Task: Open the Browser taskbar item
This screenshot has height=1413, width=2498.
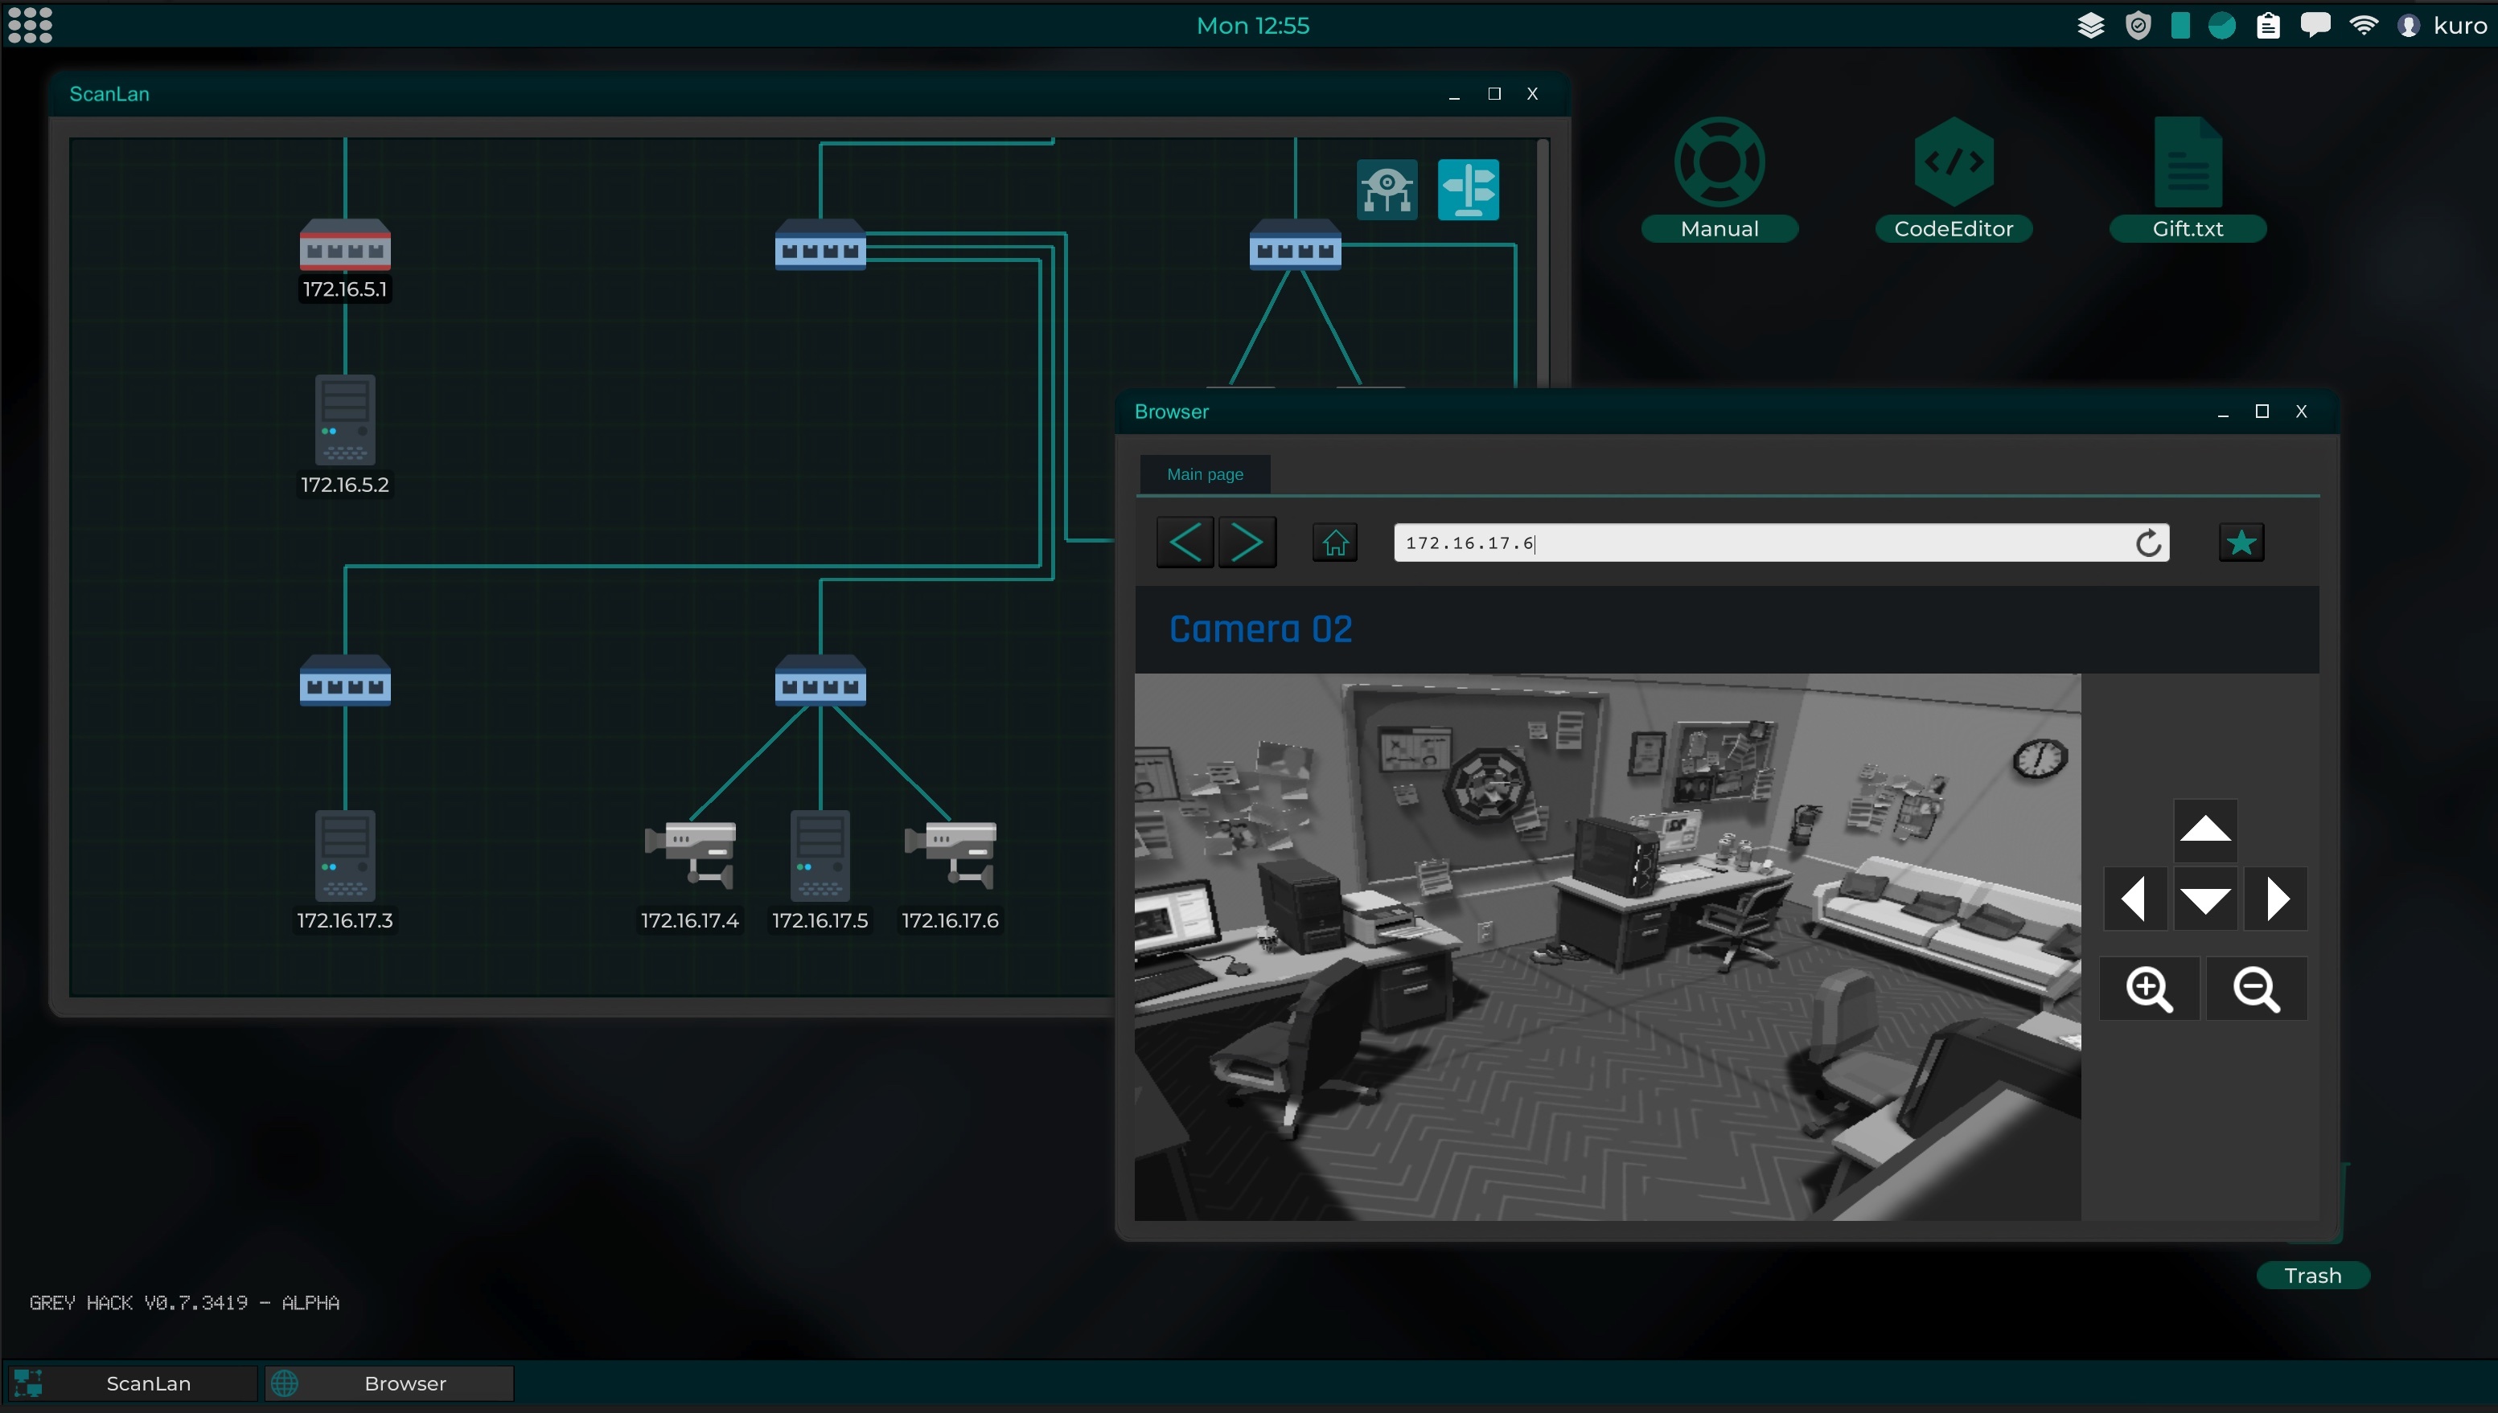Action: pos(389,1383)
